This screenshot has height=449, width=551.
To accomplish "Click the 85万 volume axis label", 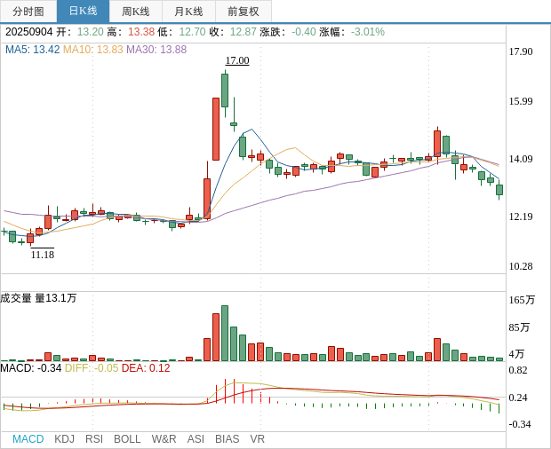I will 519,327.
